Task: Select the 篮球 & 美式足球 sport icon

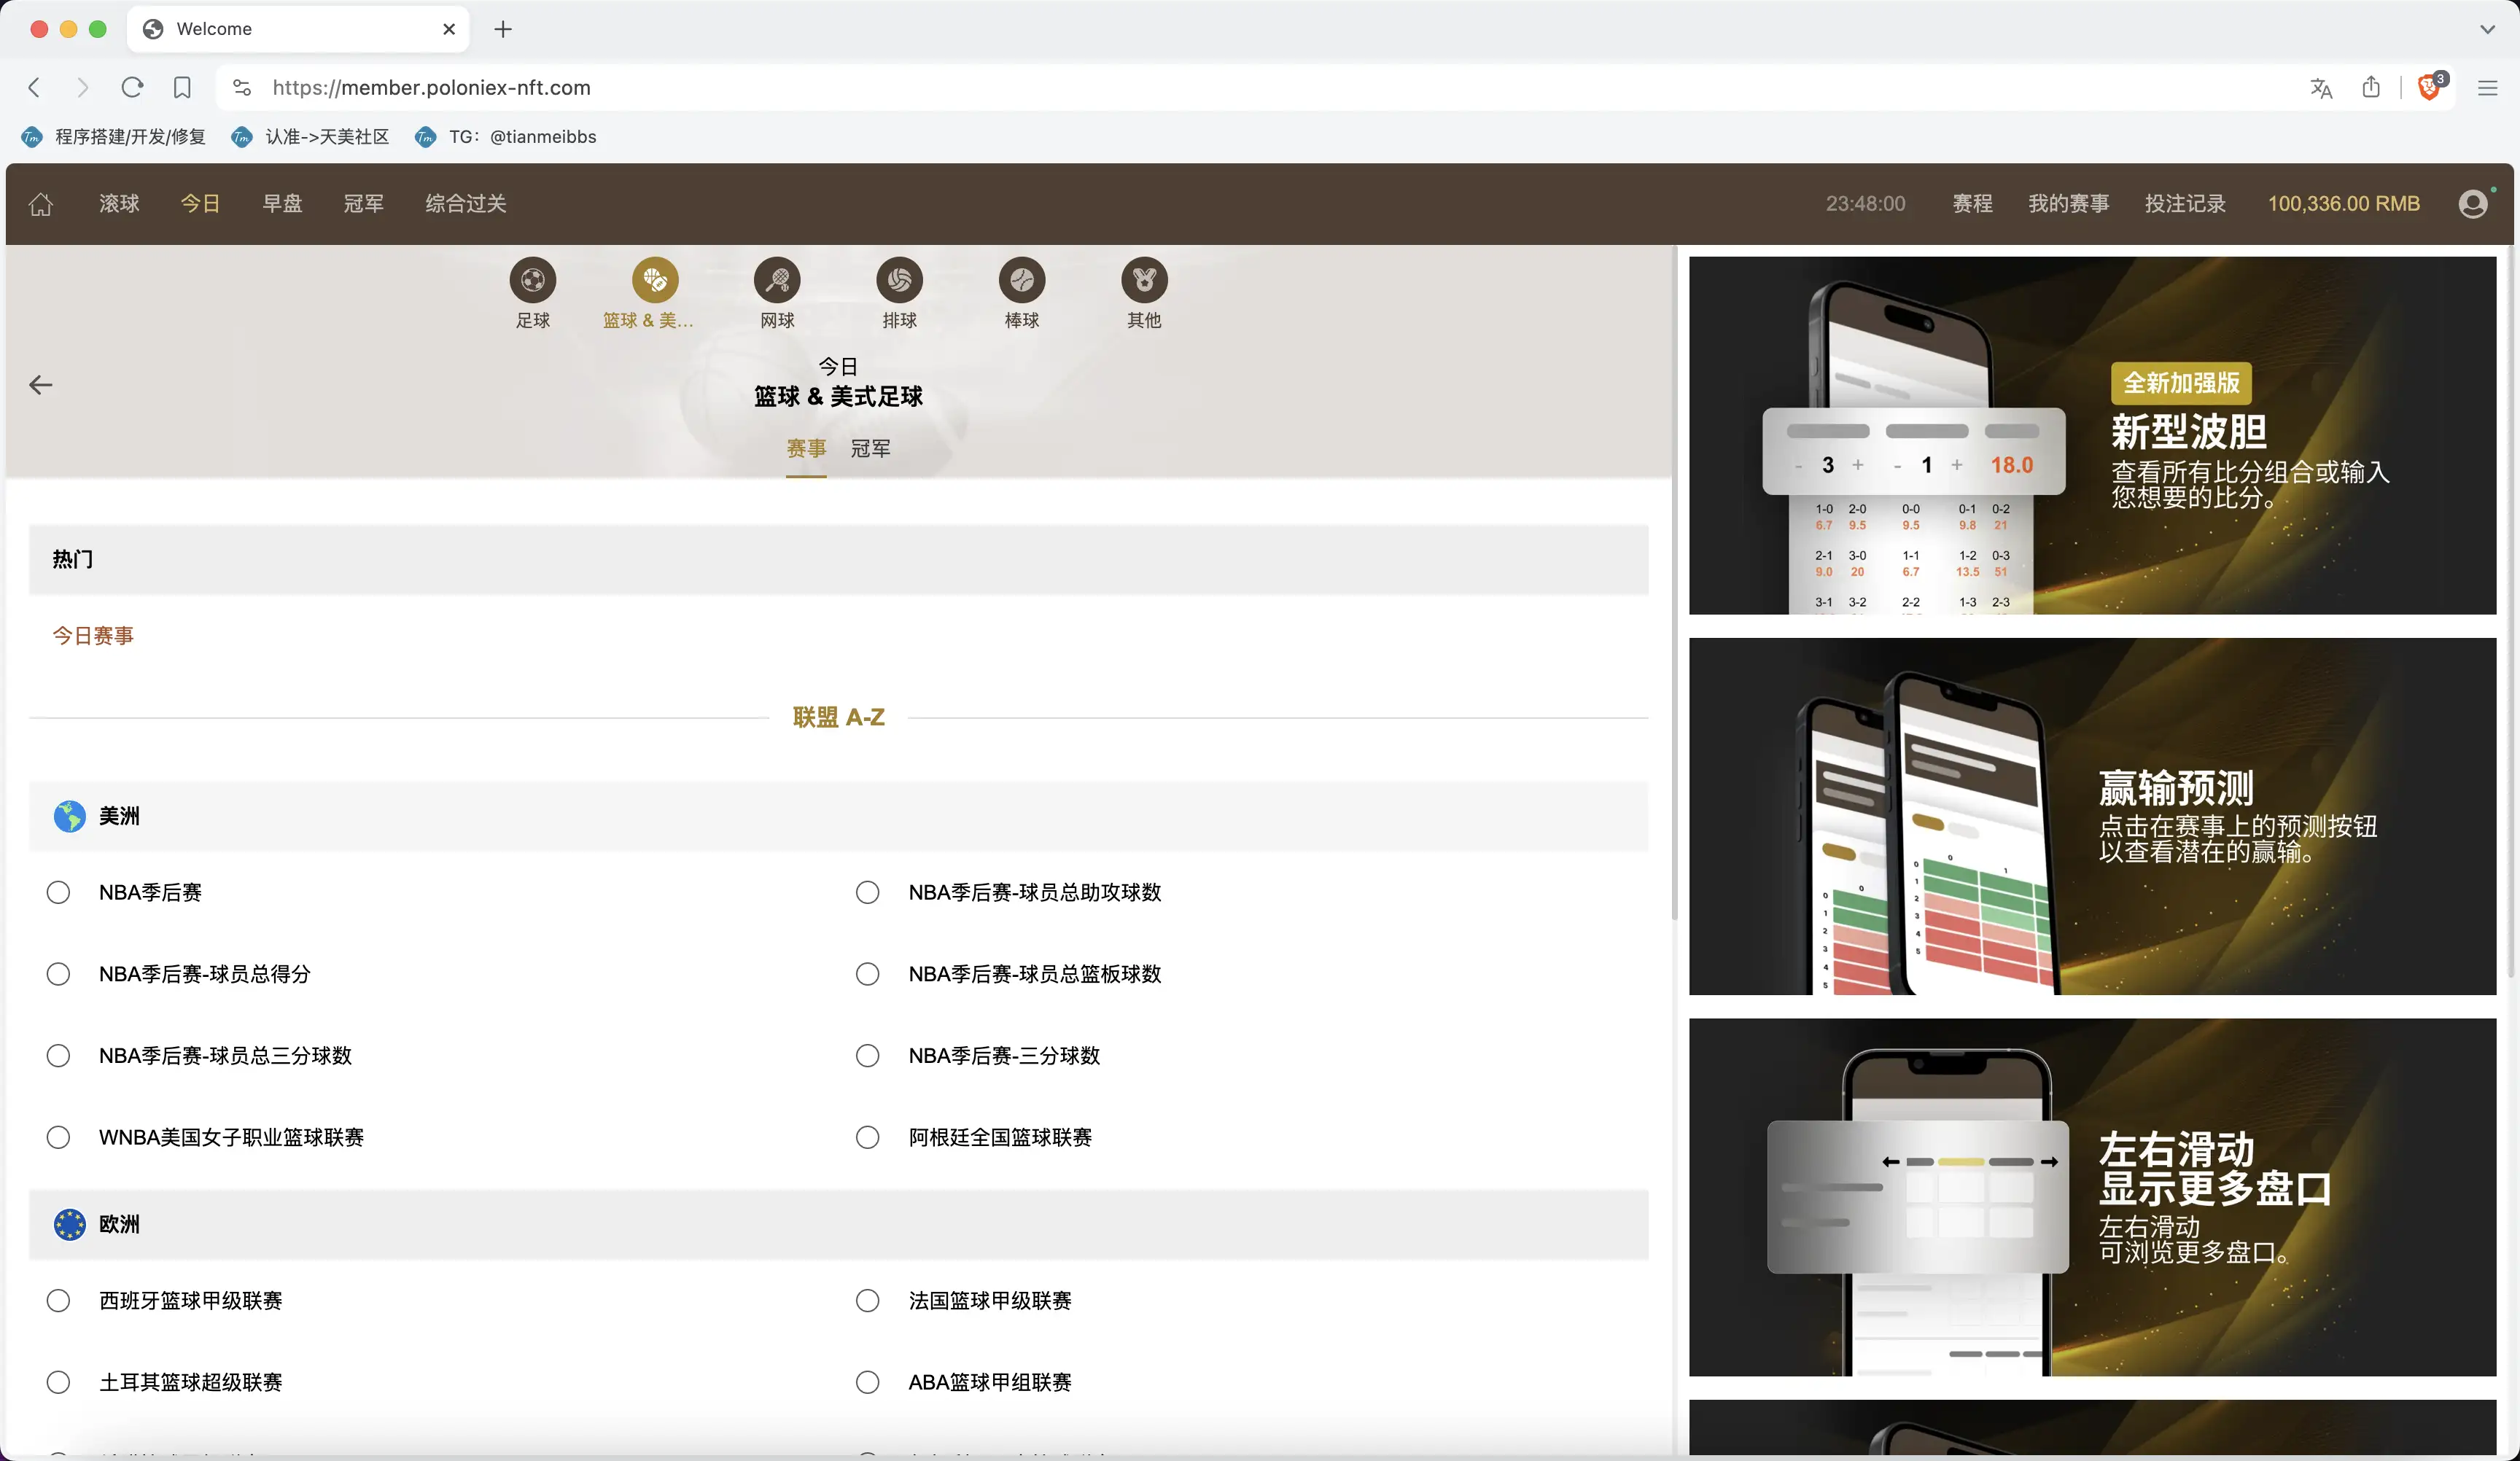Action: [655, 280]
